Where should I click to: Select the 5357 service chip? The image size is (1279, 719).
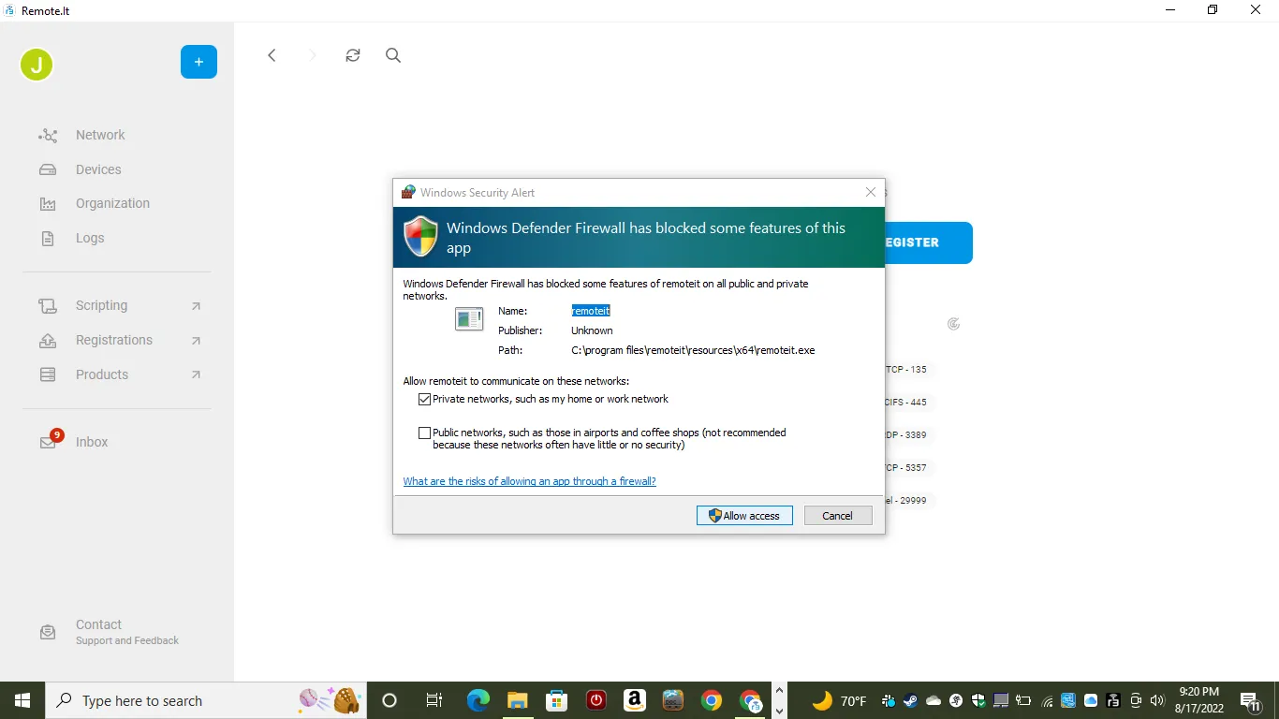click(911, 468)
